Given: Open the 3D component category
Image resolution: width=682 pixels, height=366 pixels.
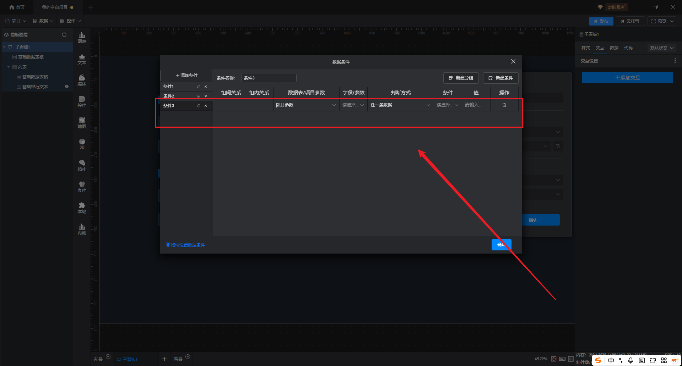Looking at the screenshot, I should [x=82, y=144].
